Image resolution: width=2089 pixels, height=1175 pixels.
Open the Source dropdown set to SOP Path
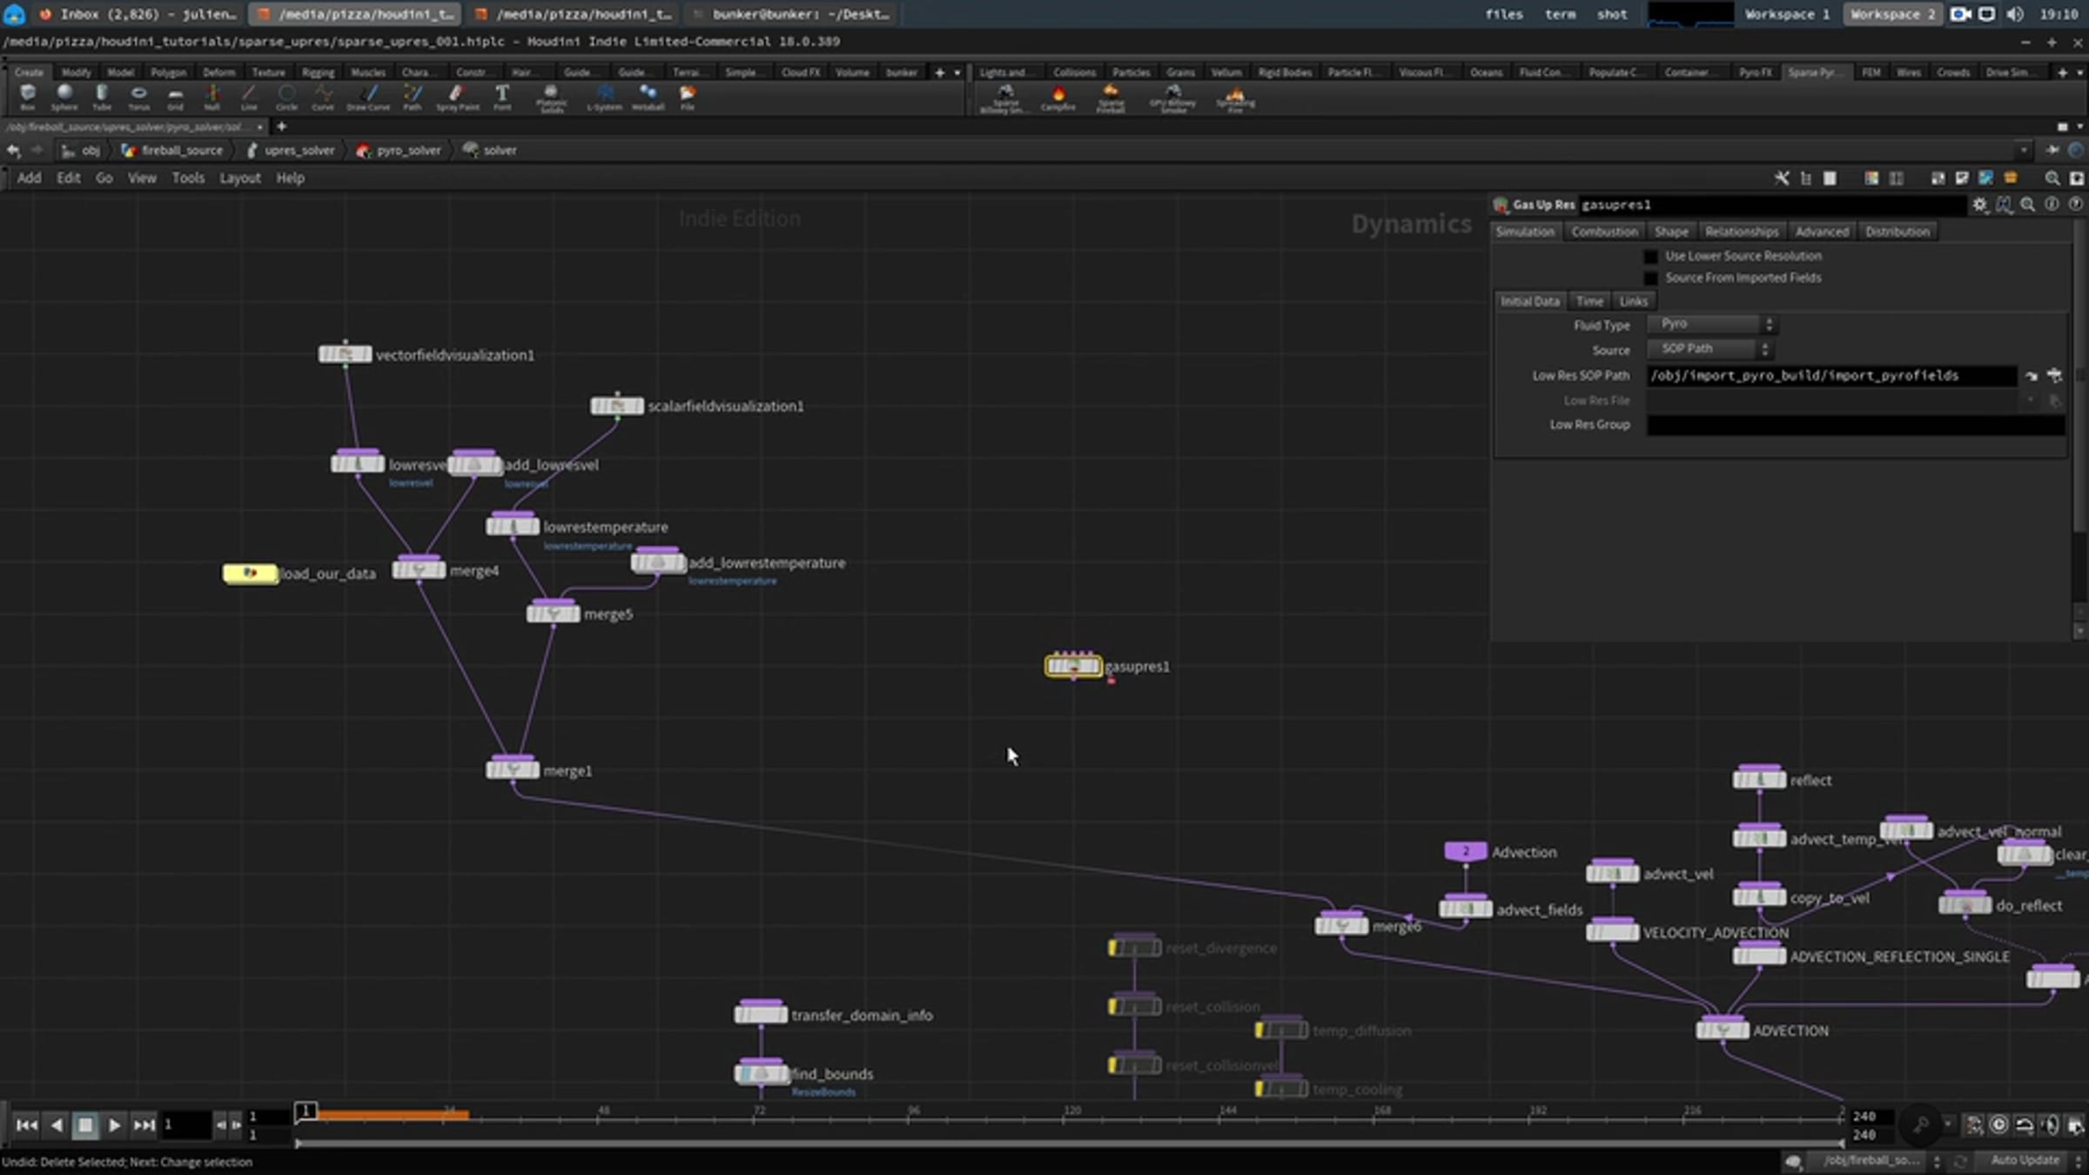click(x=1710, y=349)
